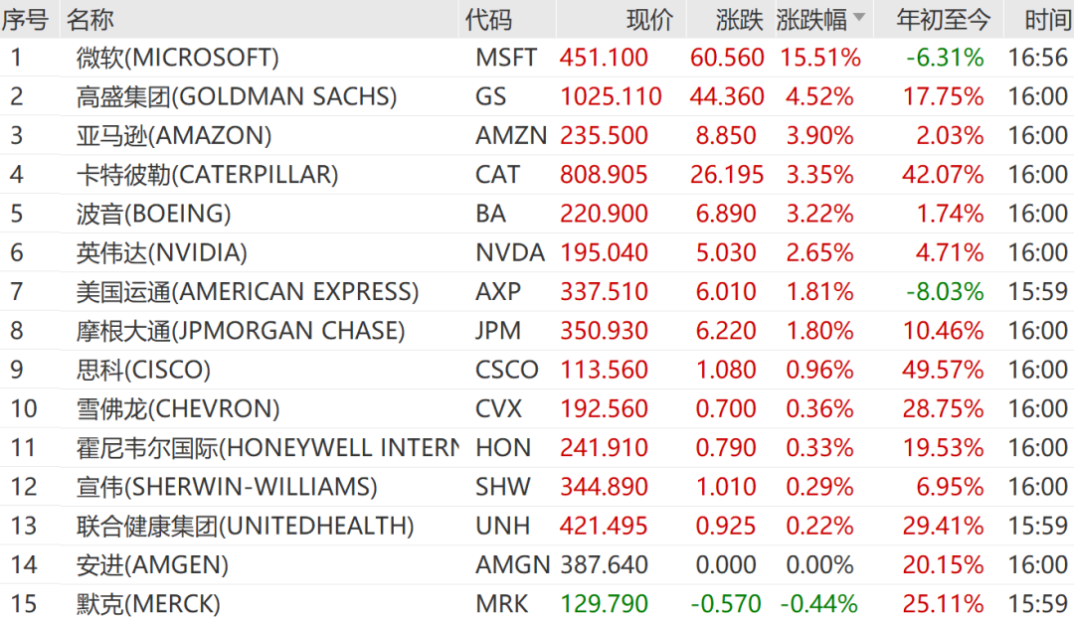Choose the 波音(BOEING) row
1074x618 pixels.
point(537,214)
